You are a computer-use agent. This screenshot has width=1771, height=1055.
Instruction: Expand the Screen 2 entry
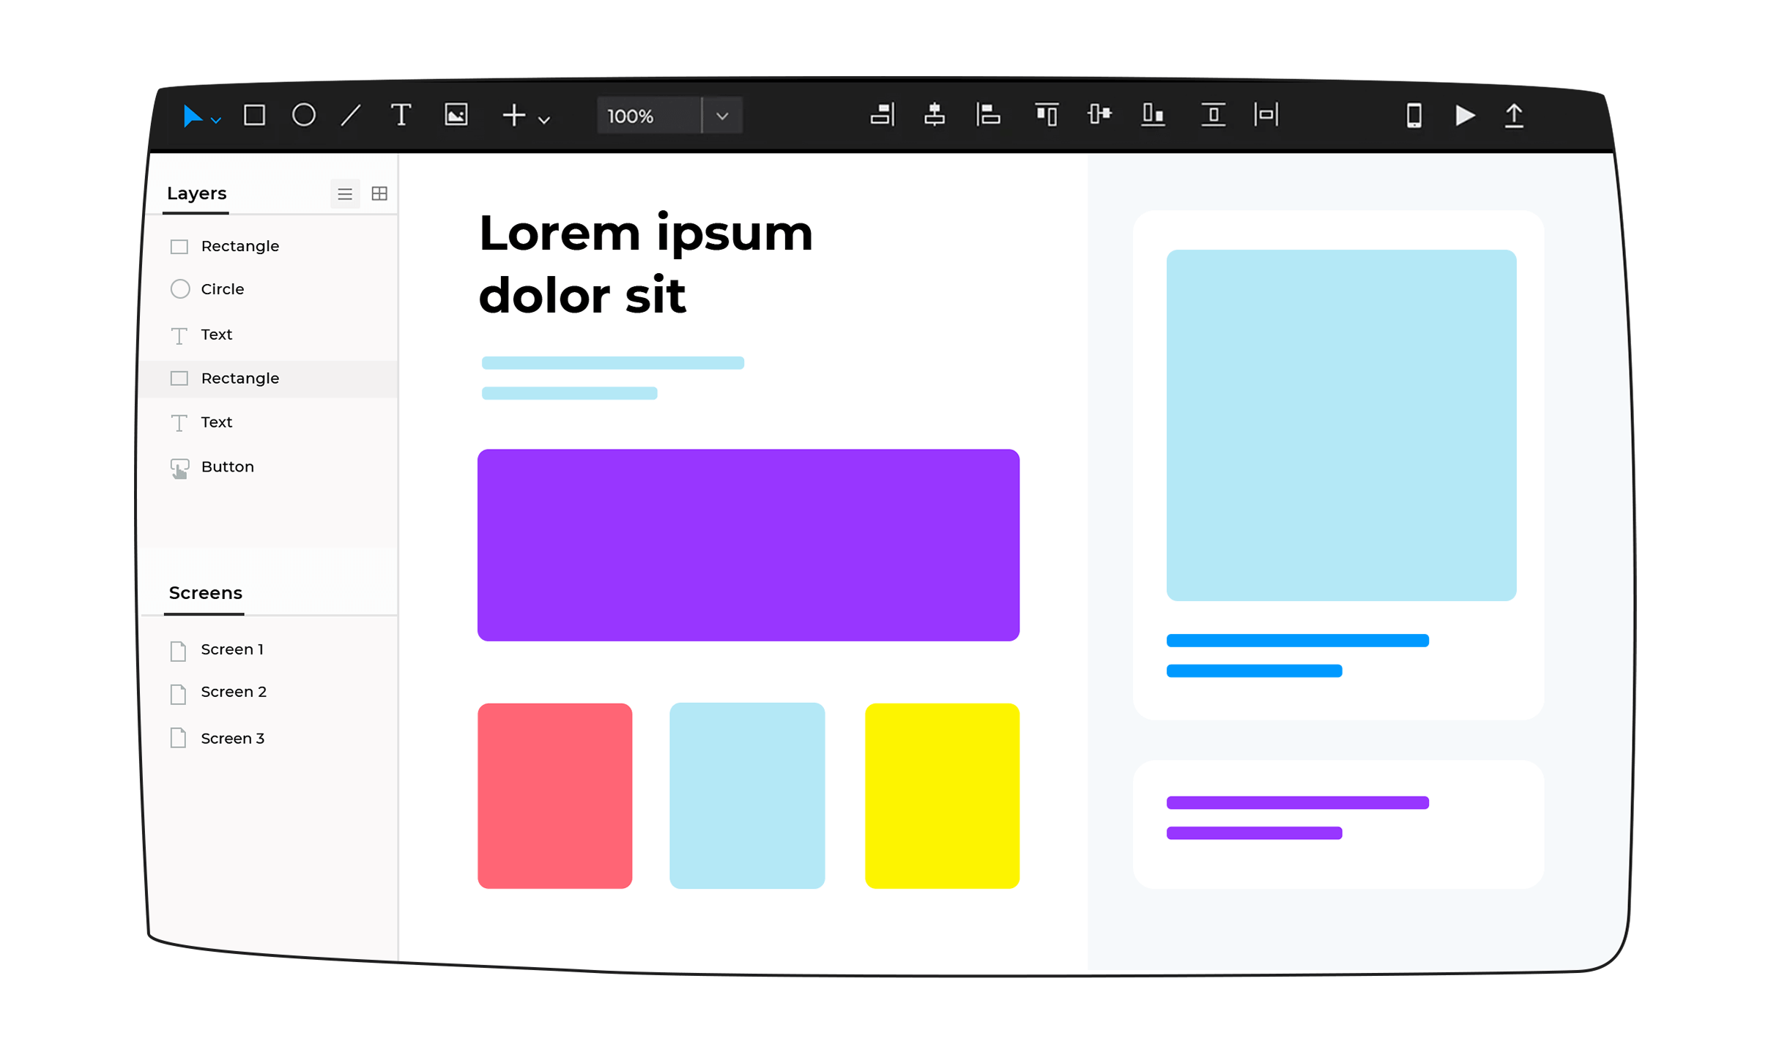coord(235,692)
